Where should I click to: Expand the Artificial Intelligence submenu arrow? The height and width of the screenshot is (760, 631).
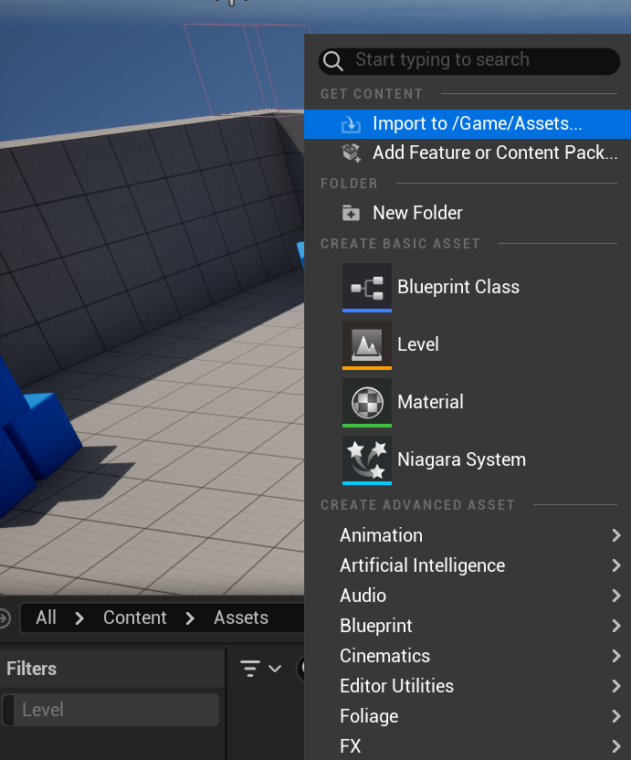[x=616, y=565]
